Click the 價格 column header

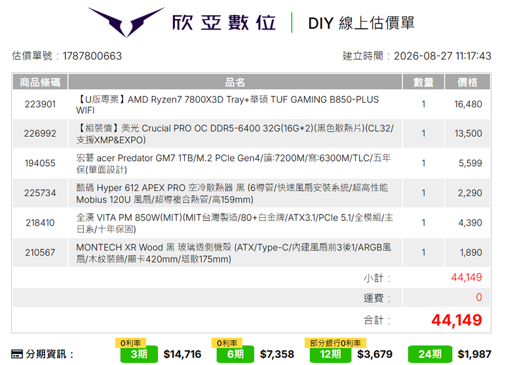pyautogui.click(x=467, y=82)
